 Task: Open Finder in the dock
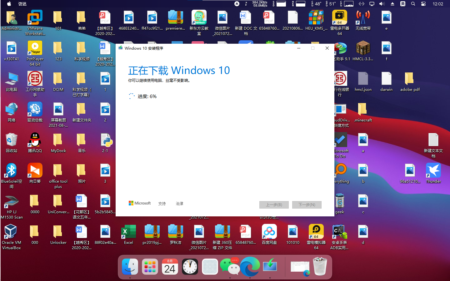130,267
